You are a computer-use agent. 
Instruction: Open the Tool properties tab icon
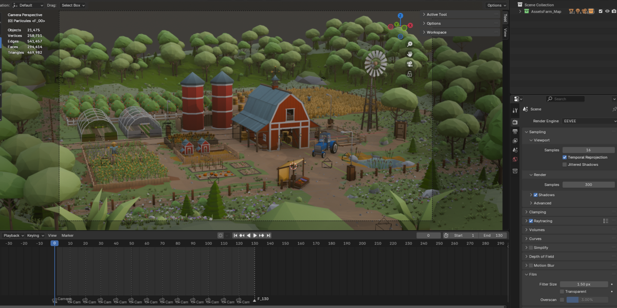point(515,111)
